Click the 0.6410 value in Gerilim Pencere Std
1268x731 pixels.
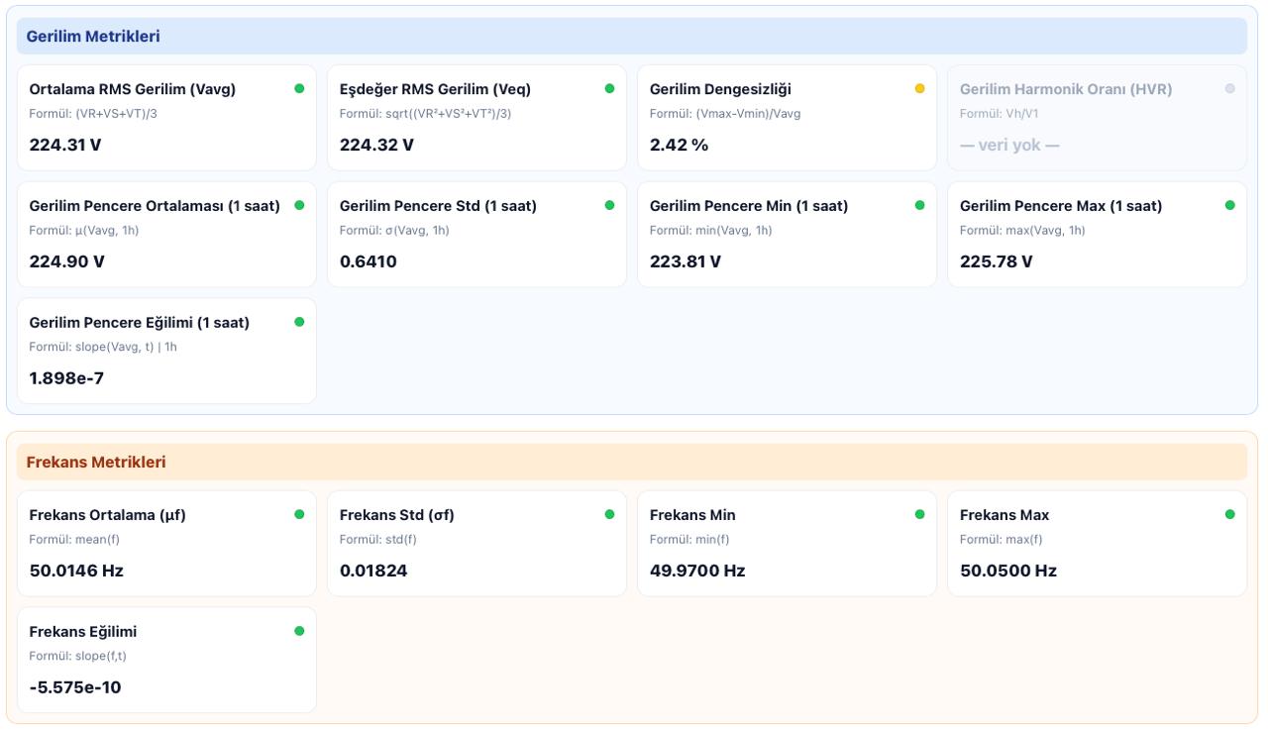pos(368,261)
